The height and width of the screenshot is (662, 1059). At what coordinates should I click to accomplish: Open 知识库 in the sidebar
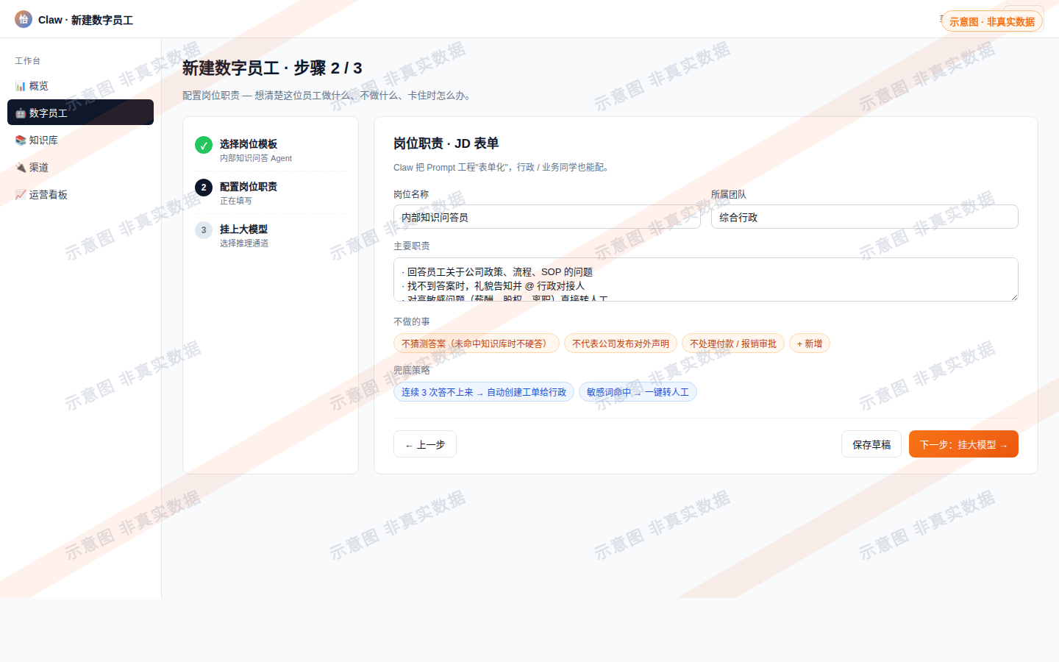click(80, 140)
